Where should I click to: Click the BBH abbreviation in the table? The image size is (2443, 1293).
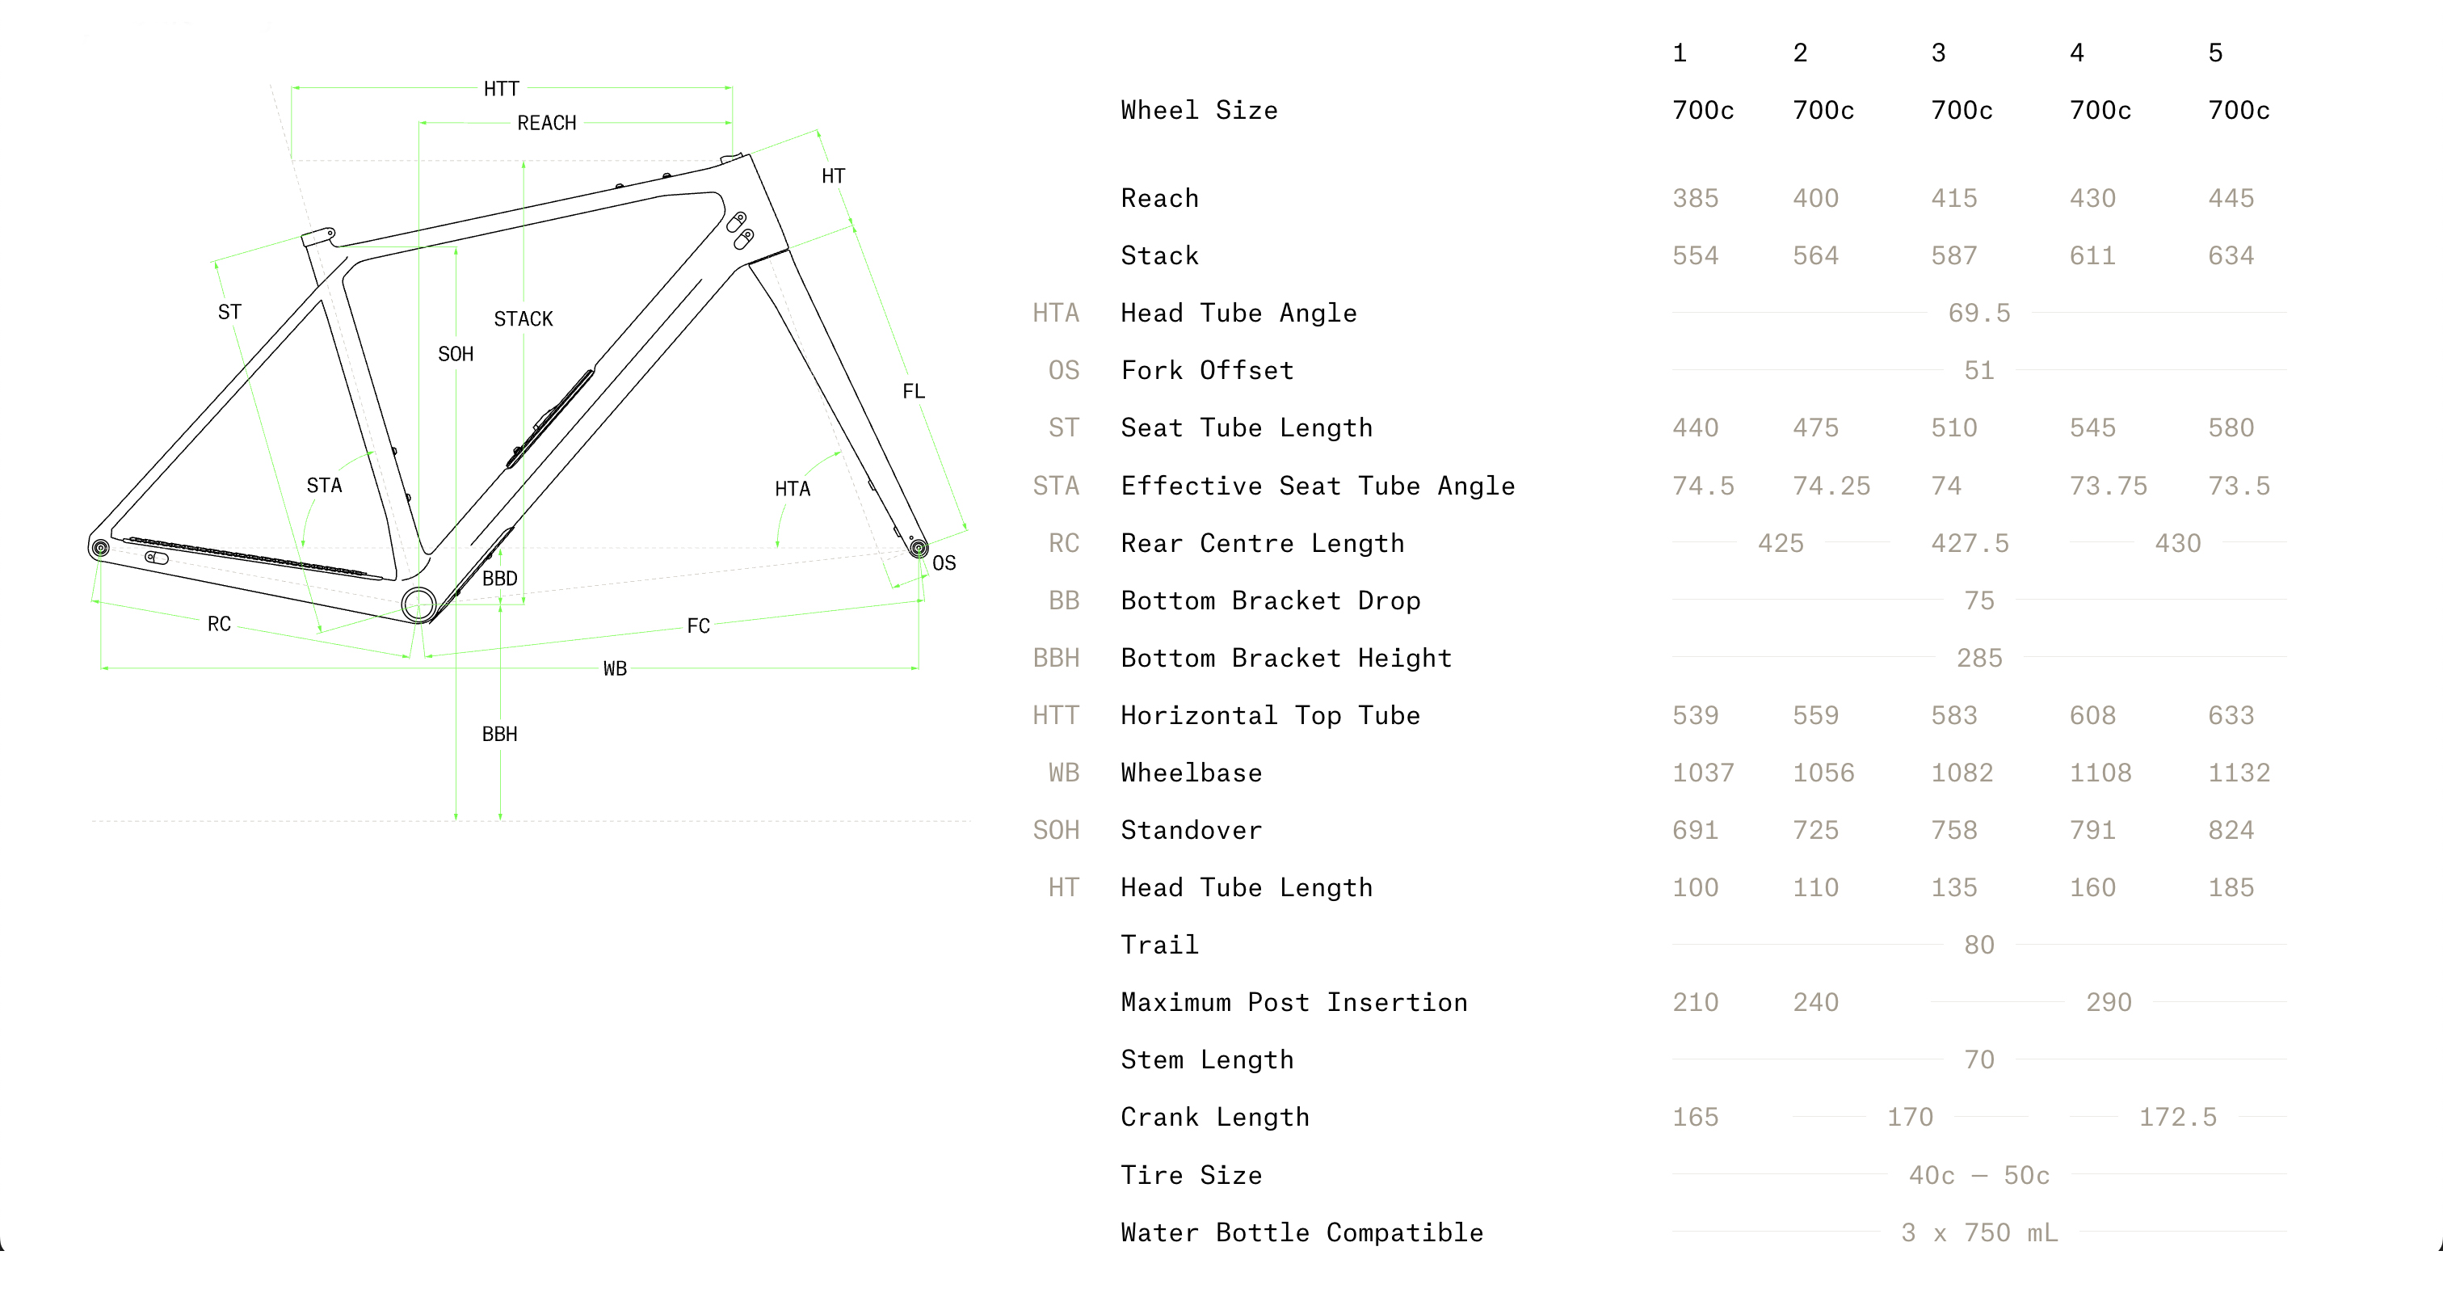pos(1056,659)
